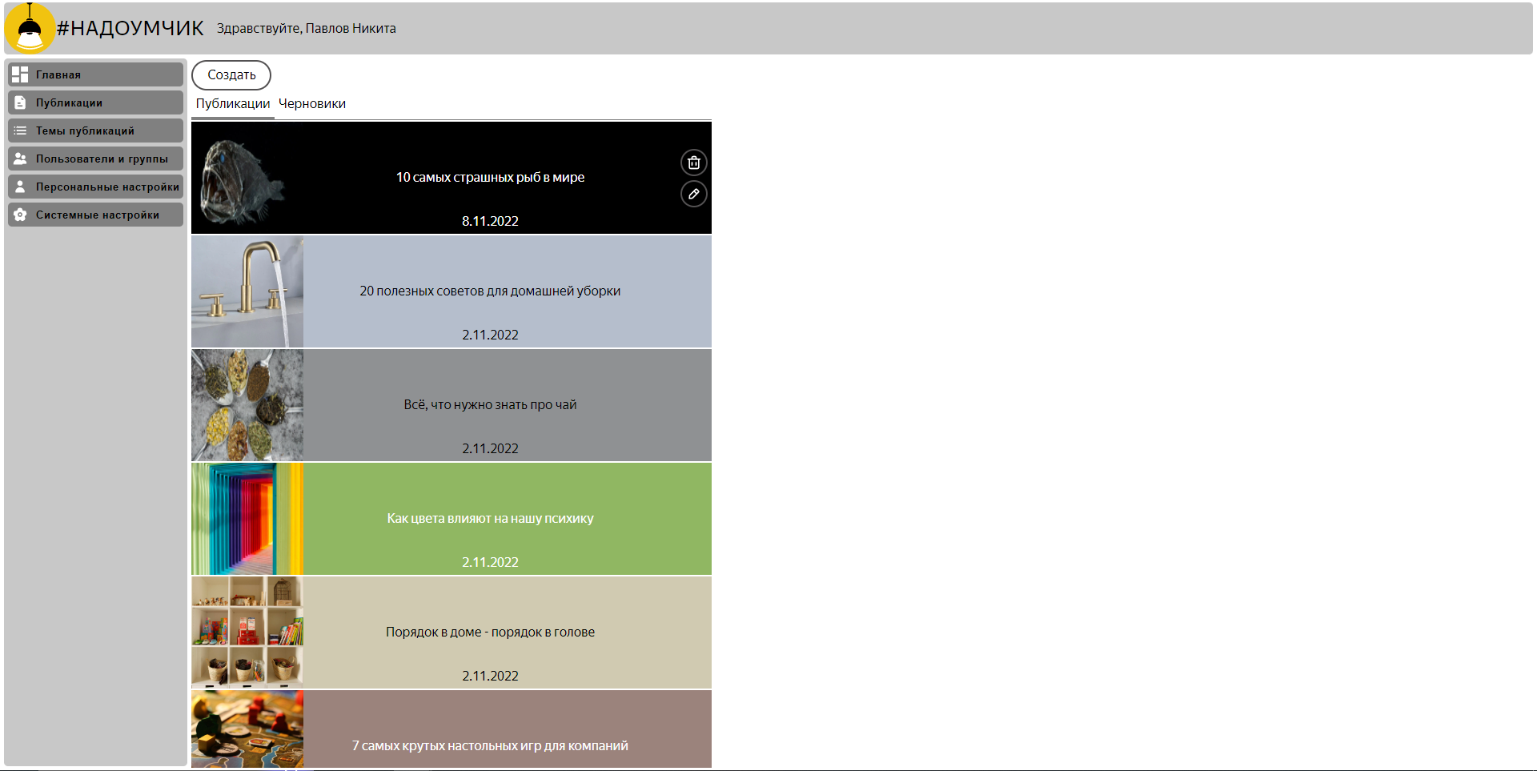Click the Публикации document icon
Viewport: 1537px width, 771px height.
point(20,102)
